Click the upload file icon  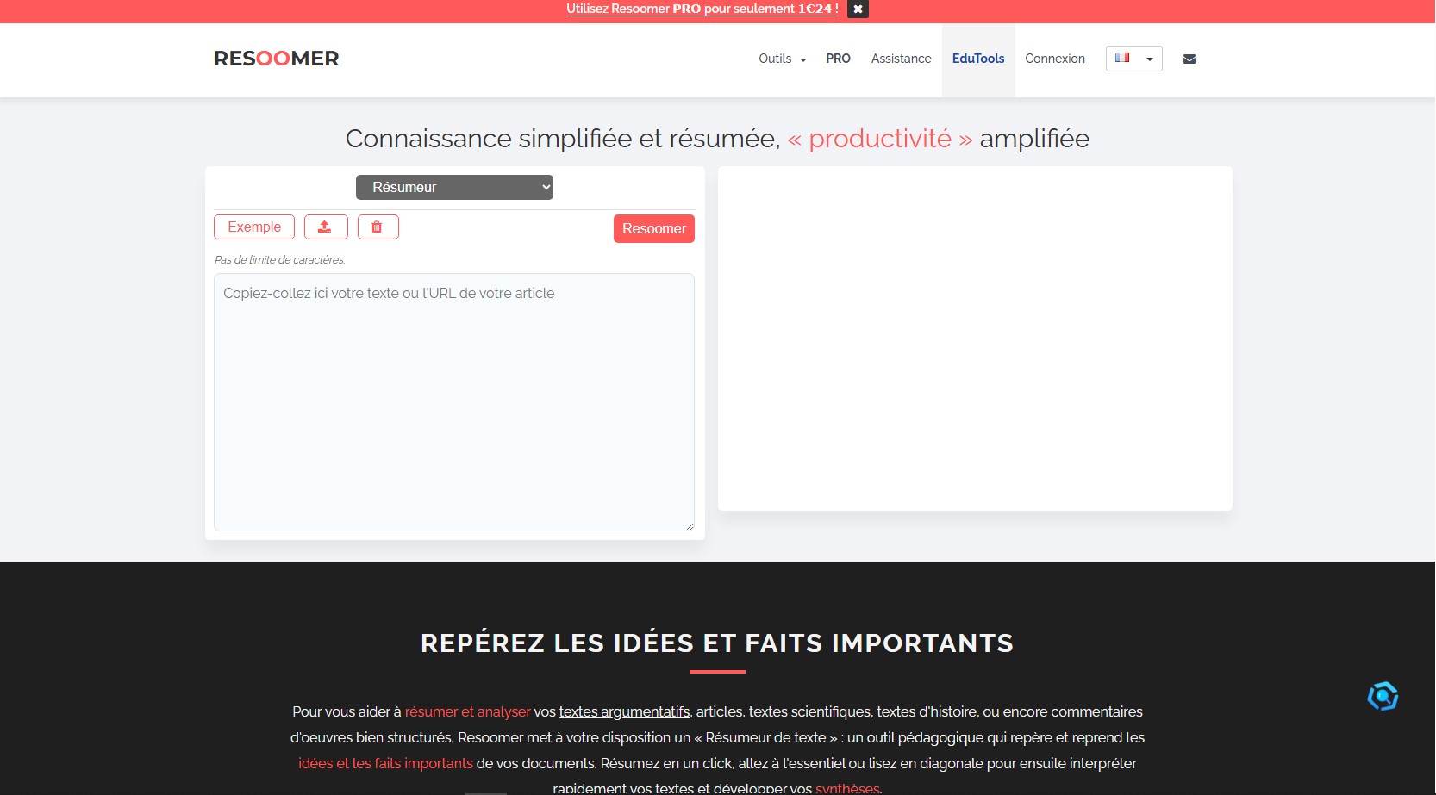coord(325,227)
